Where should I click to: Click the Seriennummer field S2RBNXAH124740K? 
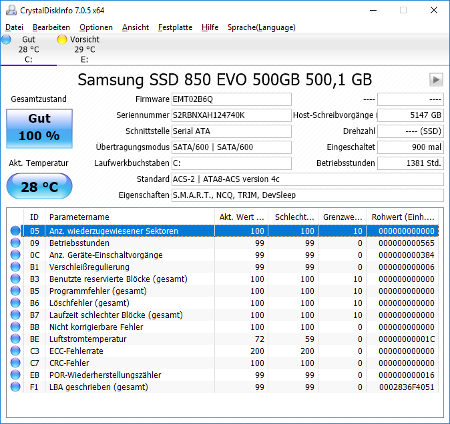(x=232, y=115)
